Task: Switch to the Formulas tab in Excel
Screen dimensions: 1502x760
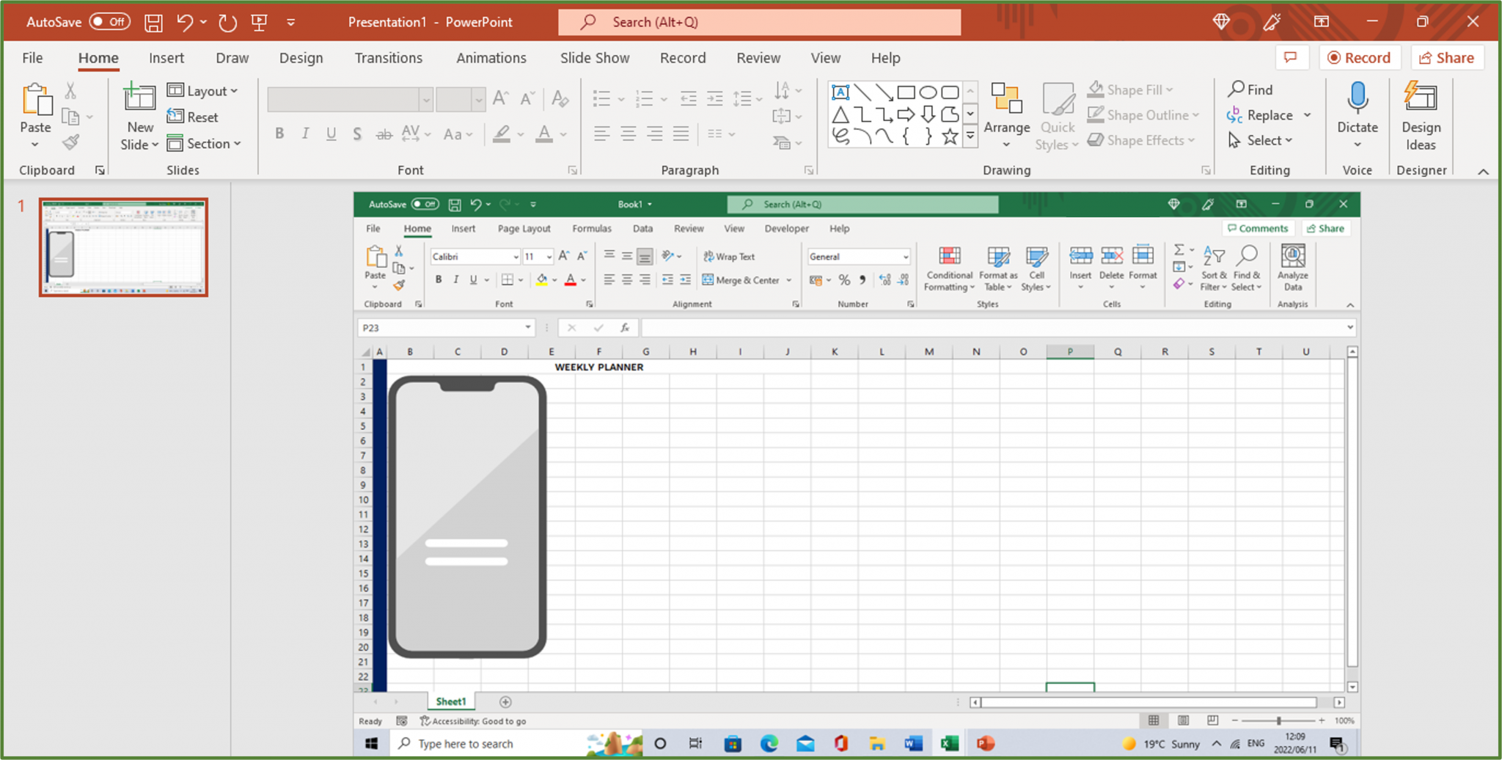Action: click(592, 228)
